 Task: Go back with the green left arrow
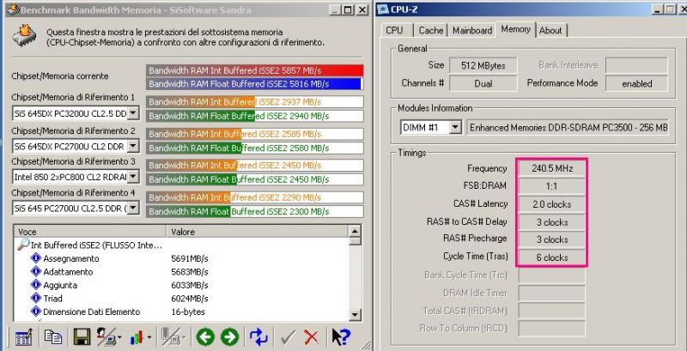pyautogui.click(x=205, y=337)
